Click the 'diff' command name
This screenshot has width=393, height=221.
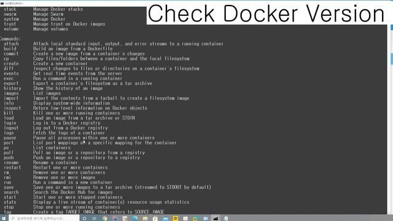[x=9, y=68]
